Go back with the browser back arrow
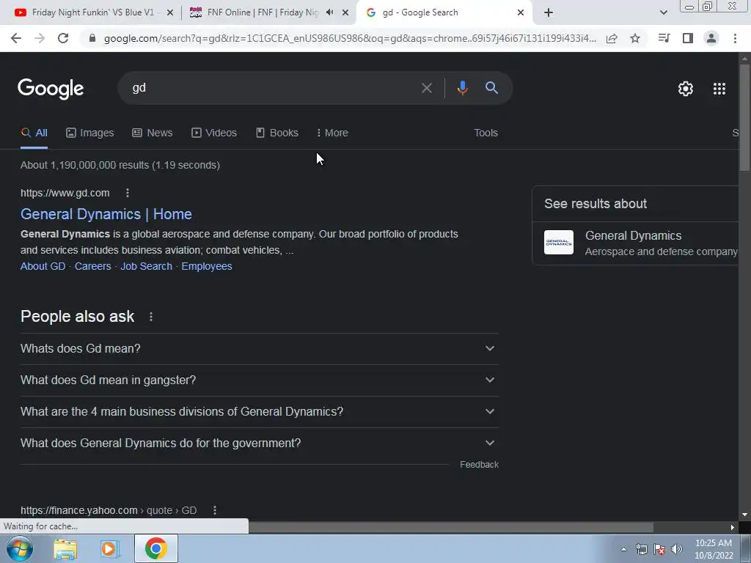This screenshot has width=751, height=563. pos(16,38)
